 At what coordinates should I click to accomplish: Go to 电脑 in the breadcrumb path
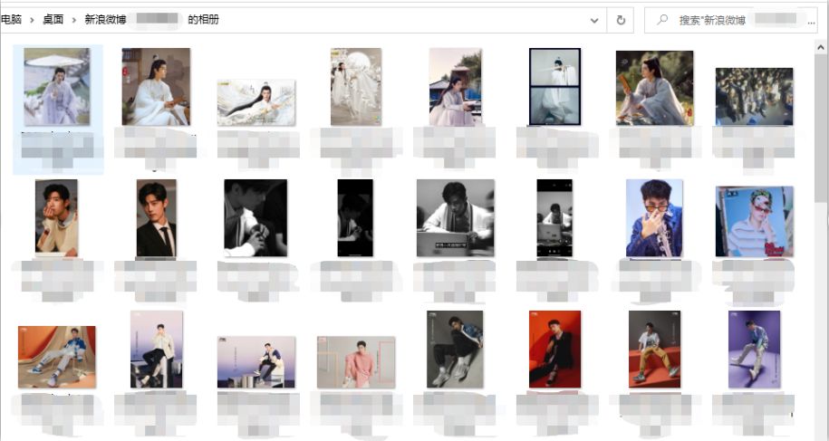[11, 20]
